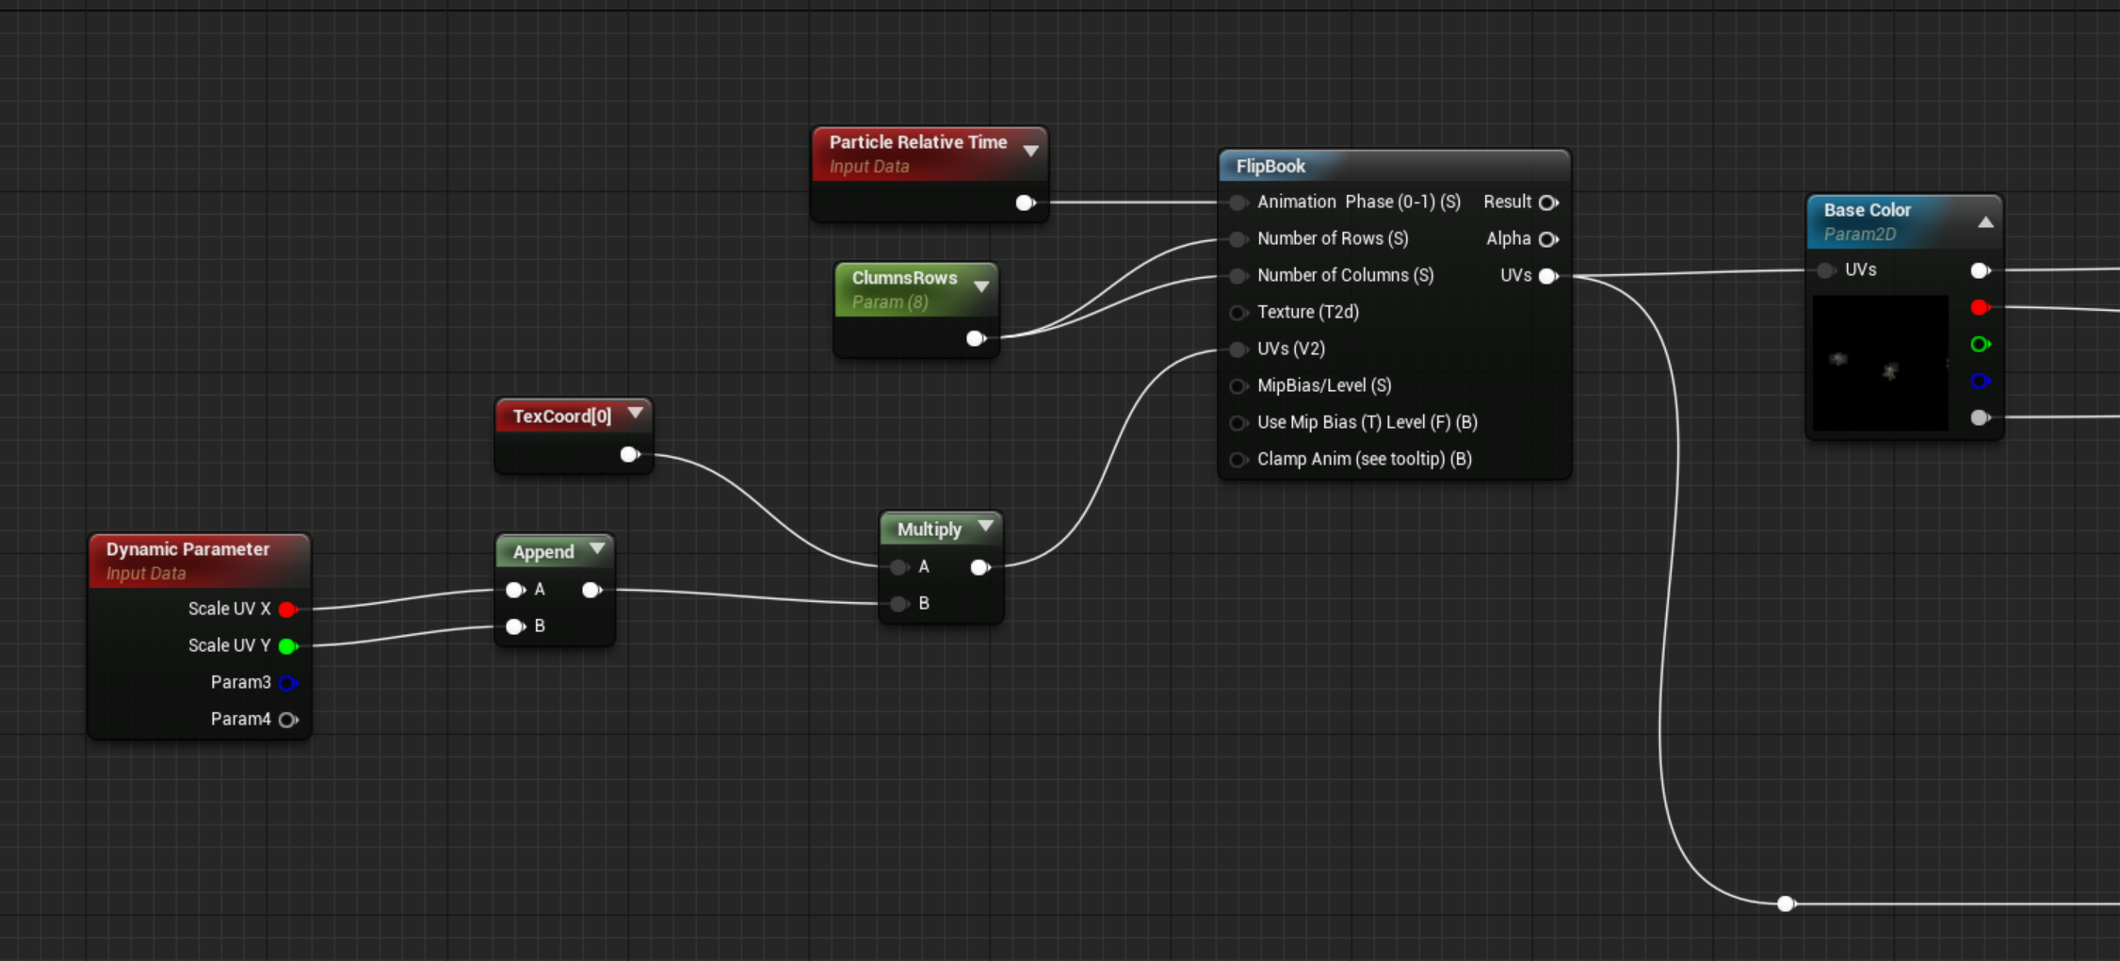Click the FlipBook Alpha output pin

tap(1547, 239)
